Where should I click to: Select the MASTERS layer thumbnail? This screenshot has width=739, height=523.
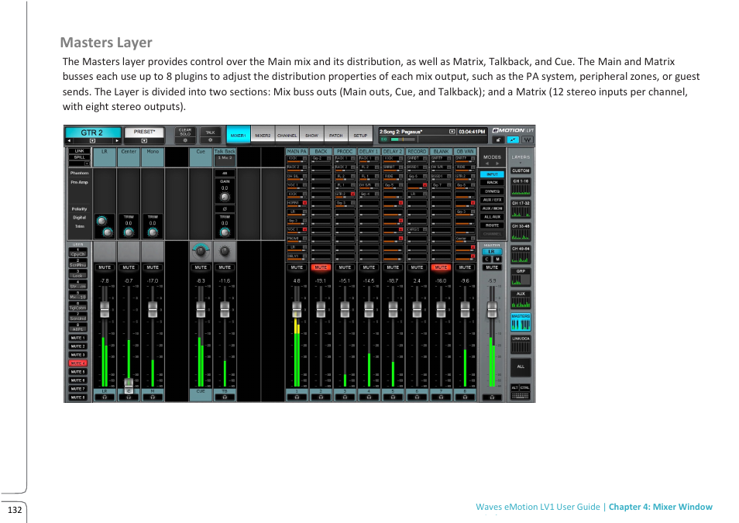click(521, 322)
